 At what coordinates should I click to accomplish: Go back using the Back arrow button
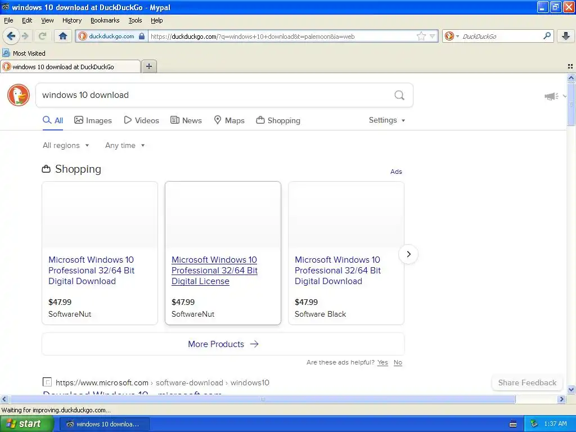pos(11,36)
